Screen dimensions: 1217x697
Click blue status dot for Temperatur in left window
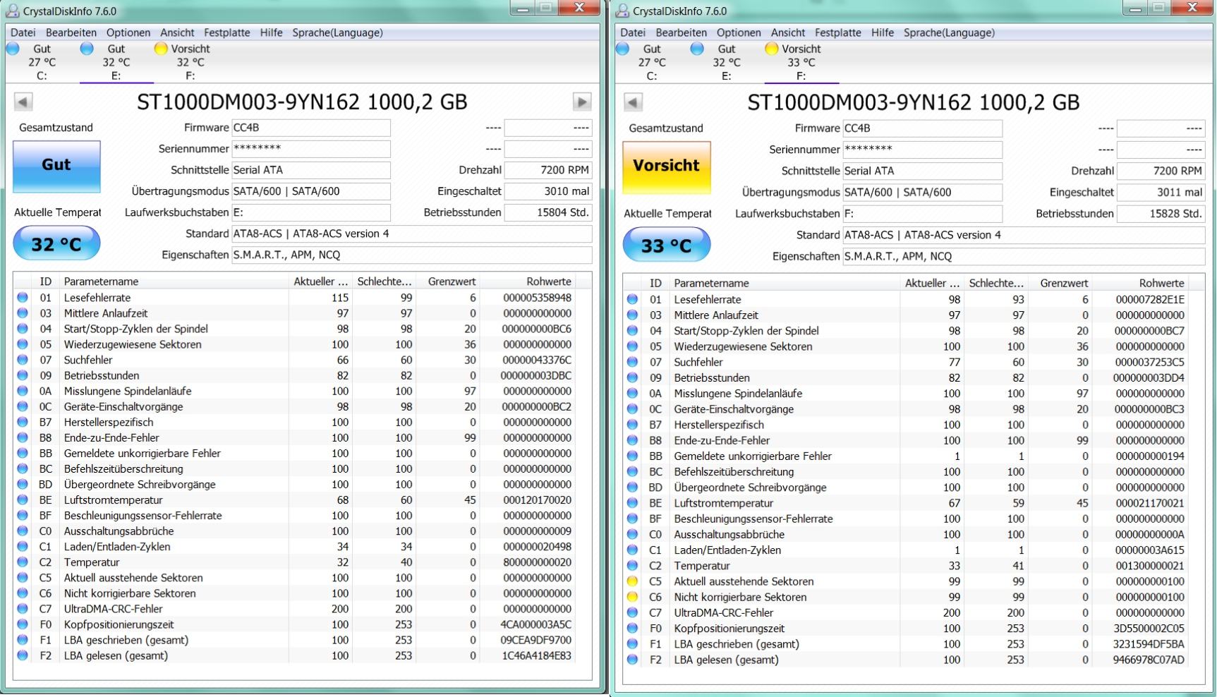pos(23,562)
